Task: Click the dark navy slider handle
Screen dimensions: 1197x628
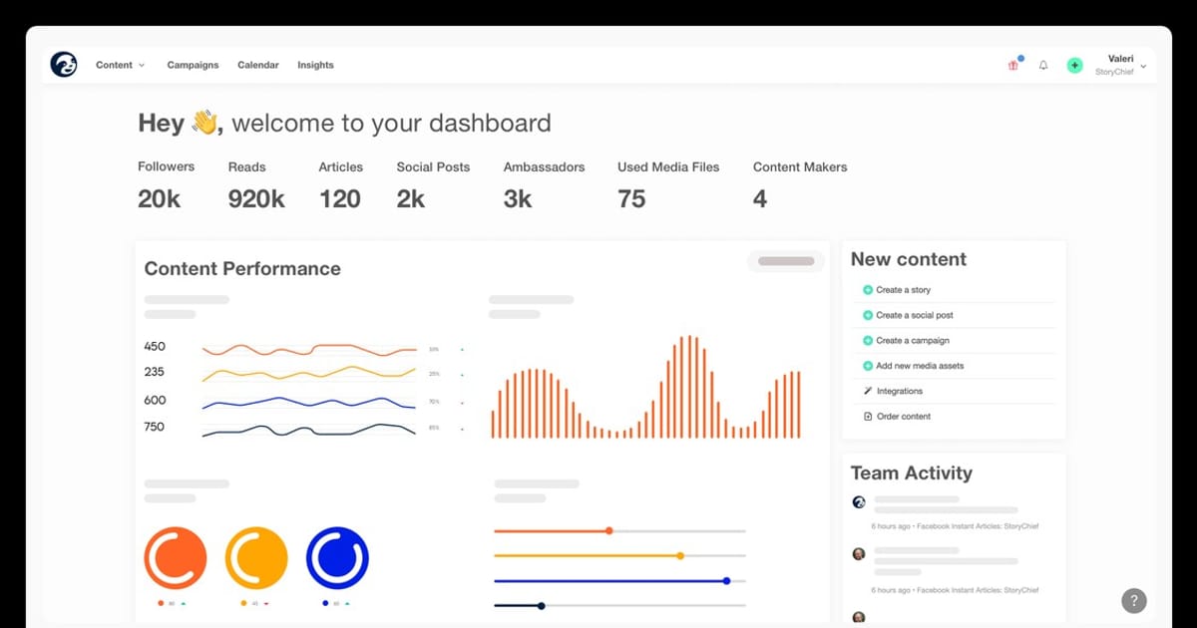Action: click(542, 605)
